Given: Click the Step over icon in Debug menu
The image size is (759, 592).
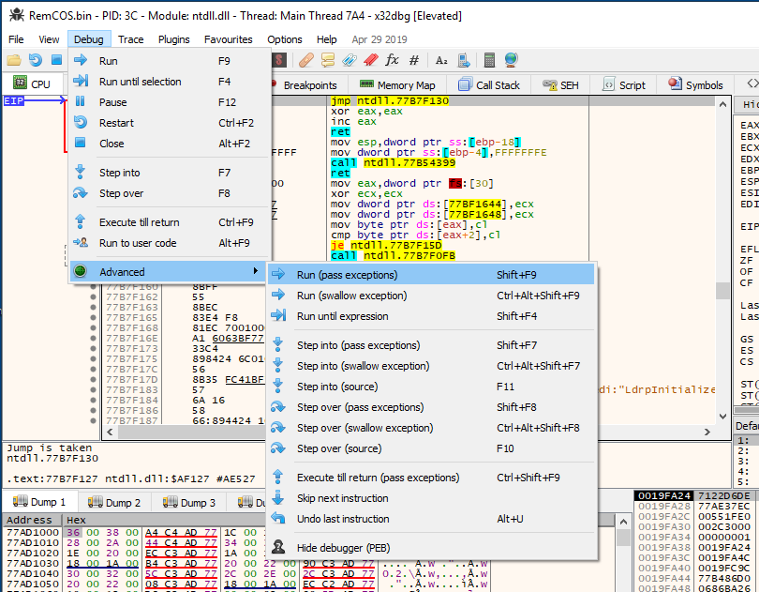Looking at the screenshot, I should pyautogui.click(x=81, y=192).
